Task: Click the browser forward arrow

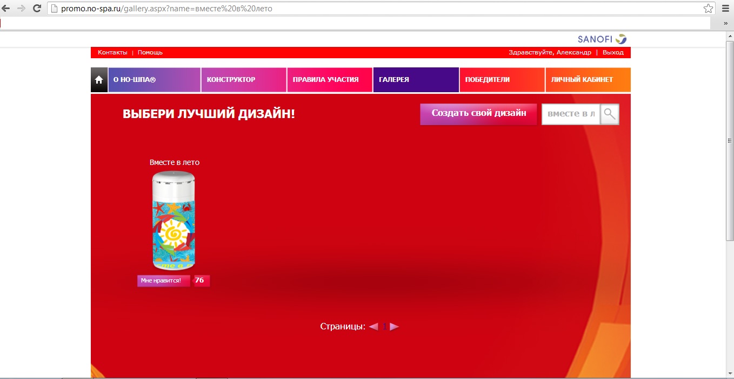Action: tap(21, 8)
